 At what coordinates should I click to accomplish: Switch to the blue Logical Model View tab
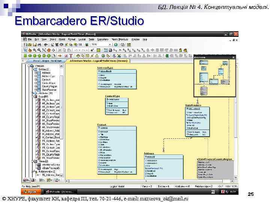click(x=46, y=61)
